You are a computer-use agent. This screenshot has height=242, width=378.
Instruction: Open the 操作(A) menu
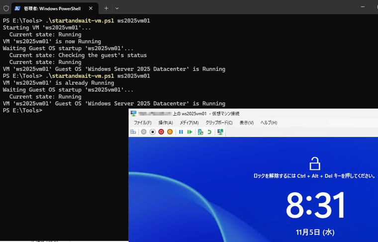[x=166, y=122]
